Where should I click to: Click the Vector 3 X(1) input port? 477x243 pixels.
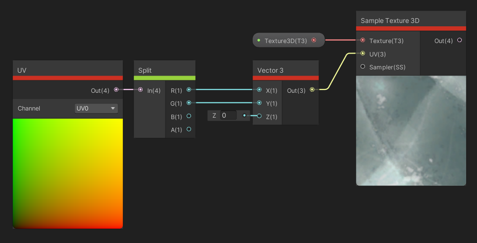click(259, 89)
